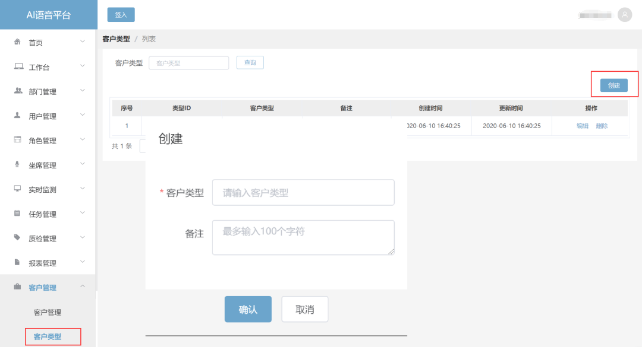
Task: Click the monitor icon beside 实时监测
Action: 18,189
